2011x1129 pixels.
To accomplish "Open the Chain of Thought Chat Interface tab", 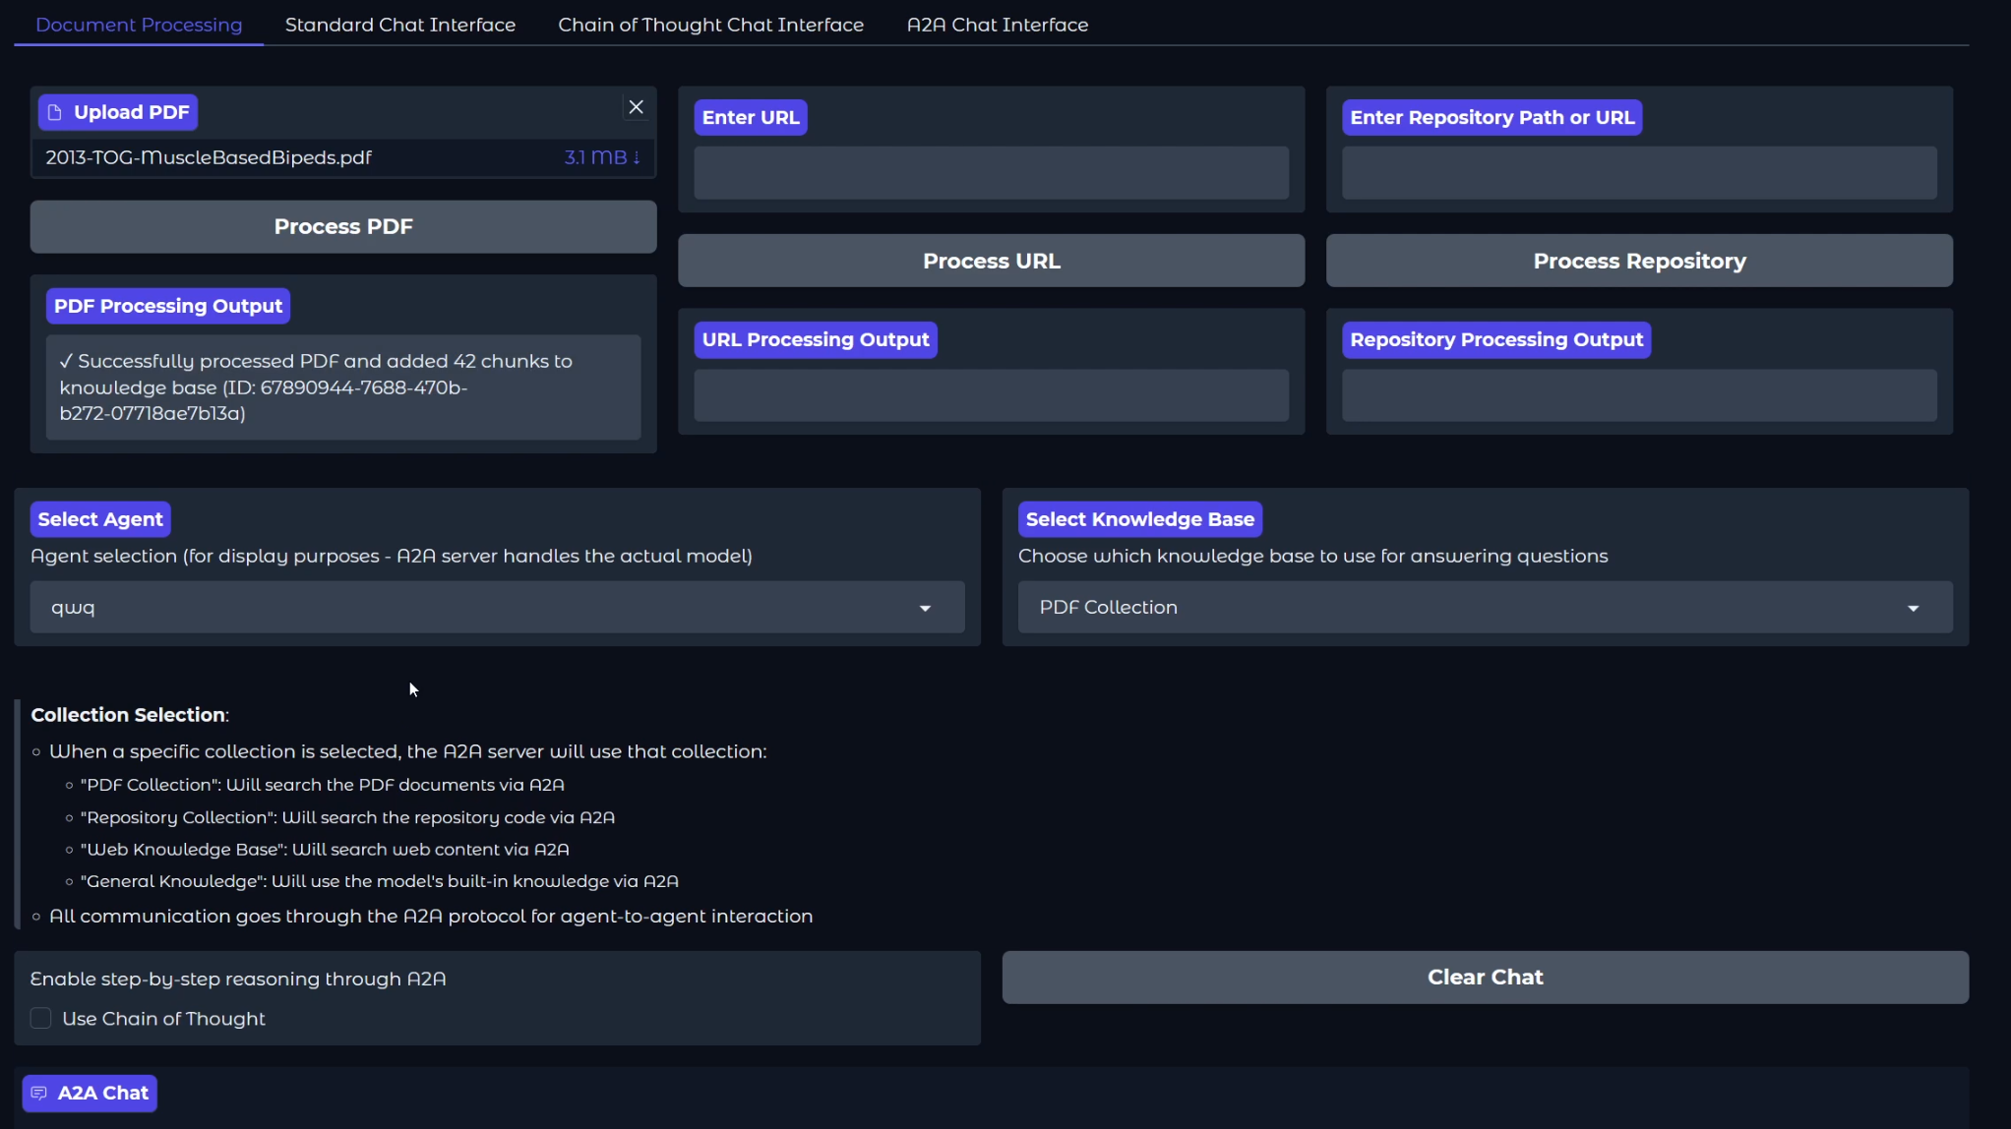I will (710, 24).
